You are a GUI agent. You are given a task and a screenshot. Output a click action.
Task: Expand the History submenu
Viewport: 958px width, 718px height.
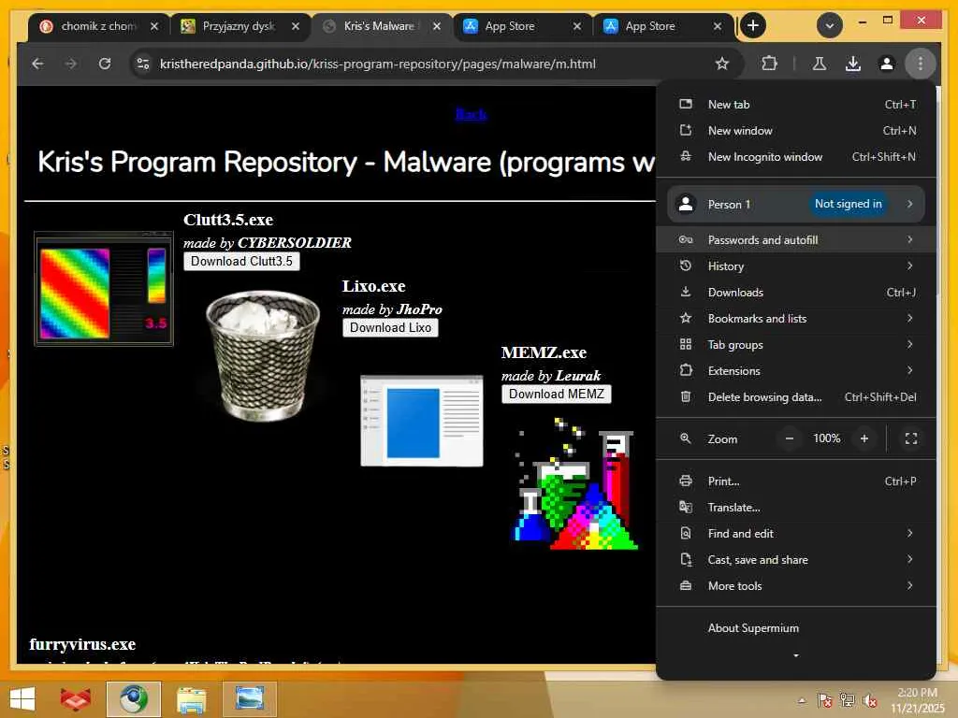(796, 266)
